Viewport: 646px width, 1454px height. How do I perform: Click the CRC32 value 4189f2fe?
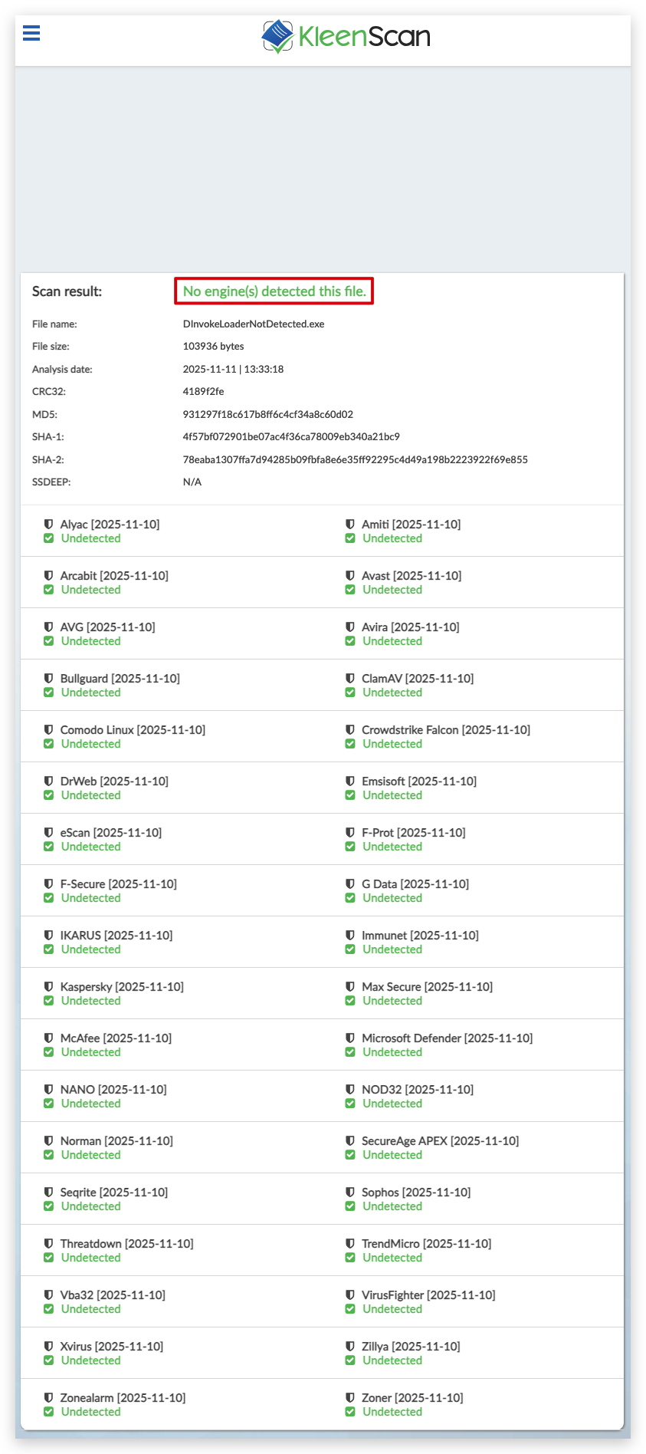(203, 392)
